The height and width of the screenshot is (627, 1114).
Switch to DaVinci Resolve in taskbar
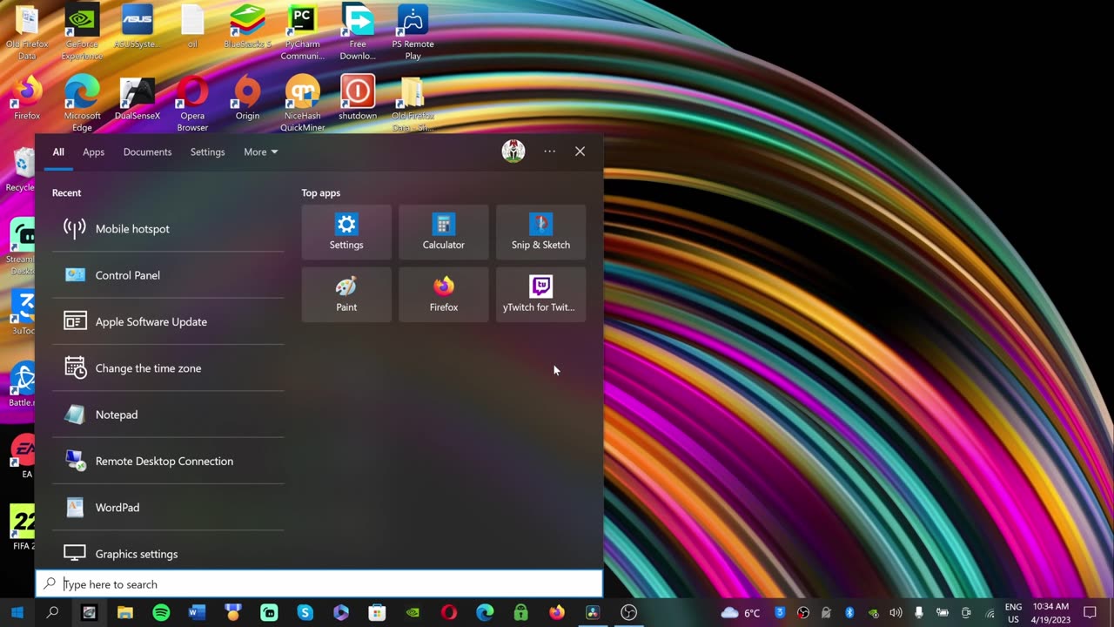click(x=593, y=613)
